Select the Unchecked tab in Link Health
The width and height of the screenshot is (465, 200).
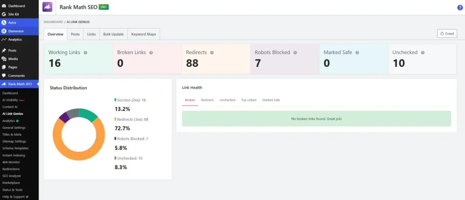pyautogui.click(x=228, y=100)
